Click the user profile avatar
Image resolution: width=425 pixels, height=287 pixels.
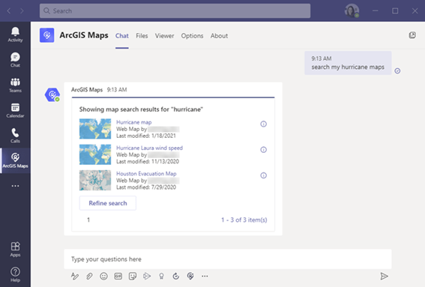point(352,10)
